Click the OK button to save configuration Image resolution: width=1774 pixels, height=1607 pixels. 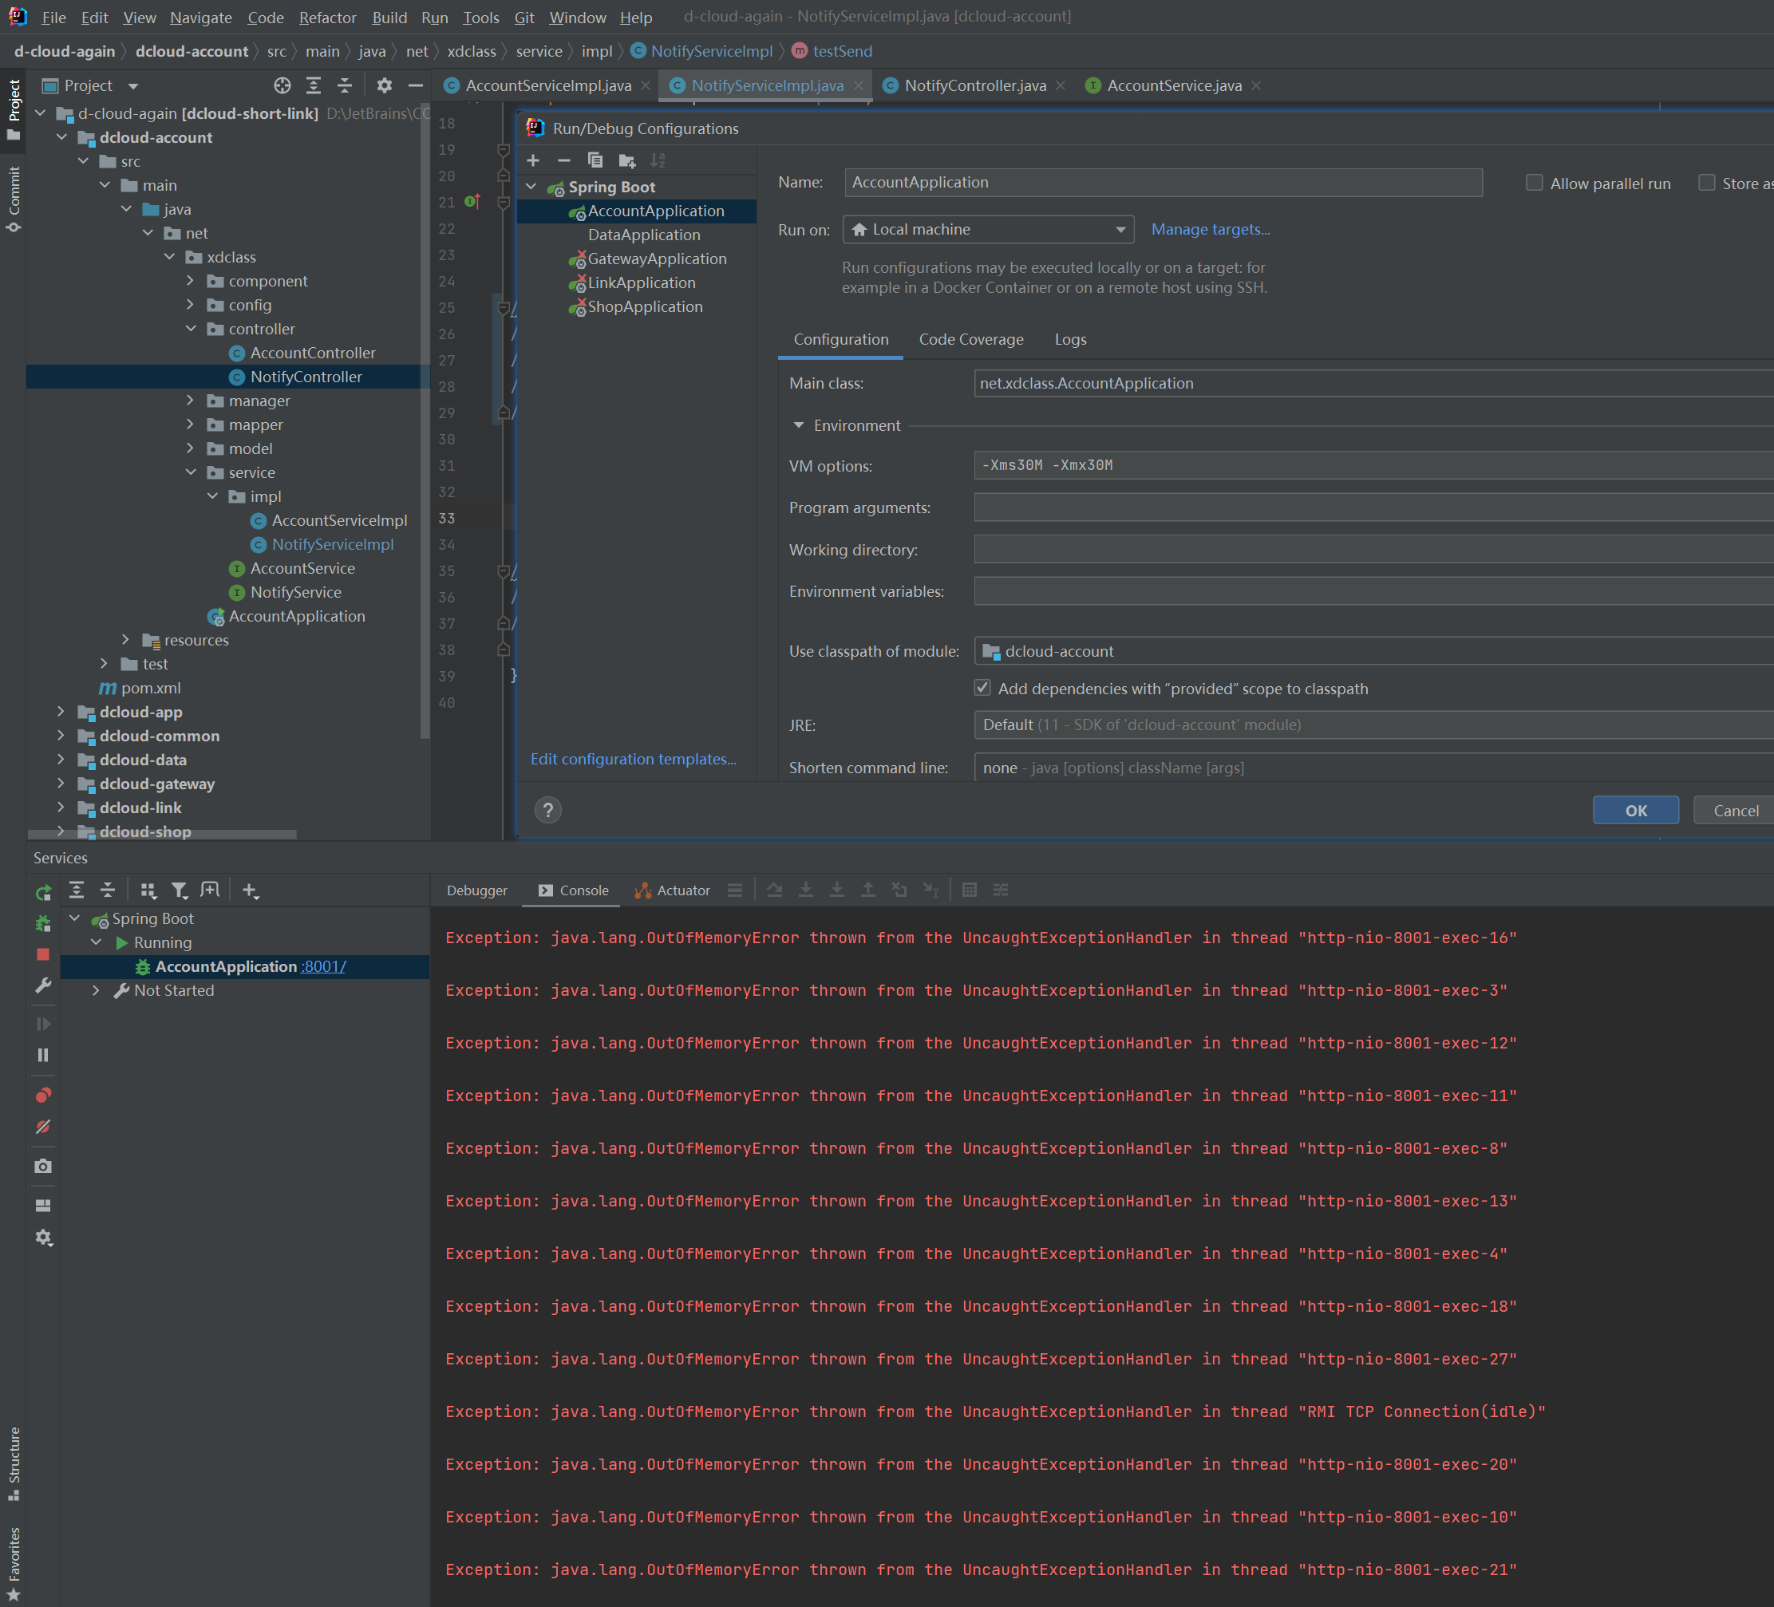point(1632,808)
